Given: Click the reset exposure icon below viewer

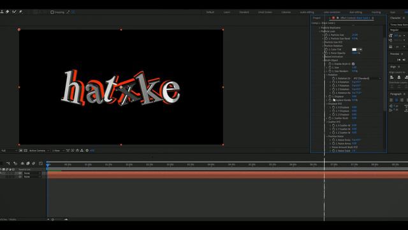Looking at the screenshot, I should click(x=87, y=151).
